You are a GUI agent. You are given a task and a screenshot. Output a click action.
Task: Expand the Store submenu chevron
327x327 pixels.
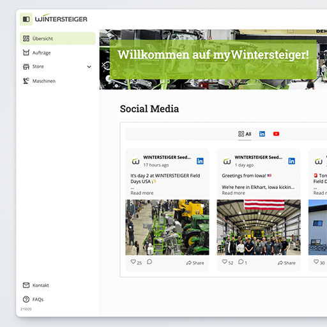click(89, 67)
